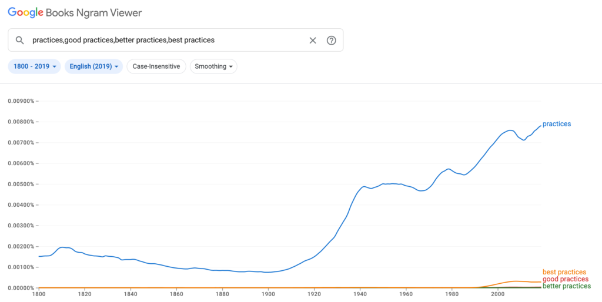Clear the search query with X icon
602x302 pixels.
(x=313, y=41)
